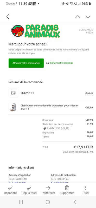
Task: Open the Visitez notre boutique link
Action: click(61, 63)
